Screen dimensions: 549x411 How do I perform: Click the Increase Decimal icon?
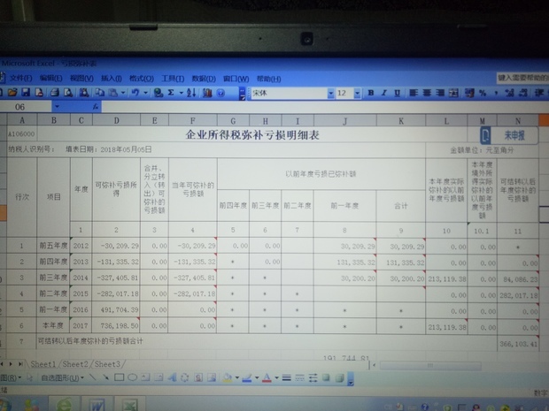click(510, 93)
